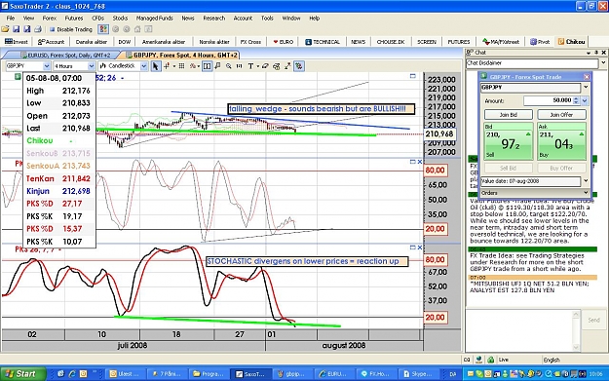Click the print toolbar icon

coord(38,29)
